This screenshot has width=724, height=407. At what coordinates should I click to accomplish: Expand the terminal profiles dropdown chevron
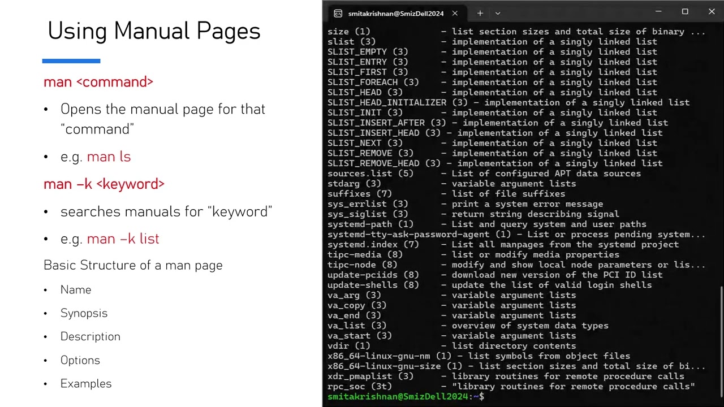click(498, 13)
